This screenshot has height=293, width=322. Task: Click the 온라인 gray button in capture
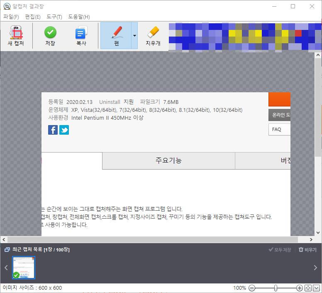[x=279, y=115]
